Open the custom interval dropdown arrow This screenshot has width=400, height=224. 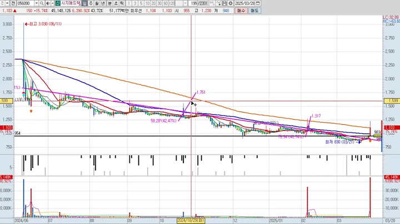tap(185, 3)
